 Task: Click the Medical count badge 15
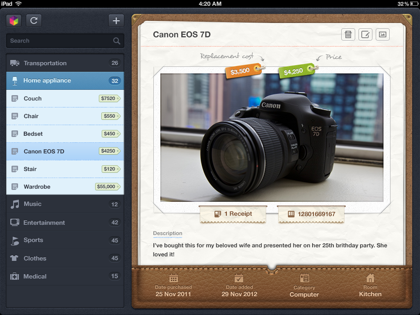click(x=115, y=276)
